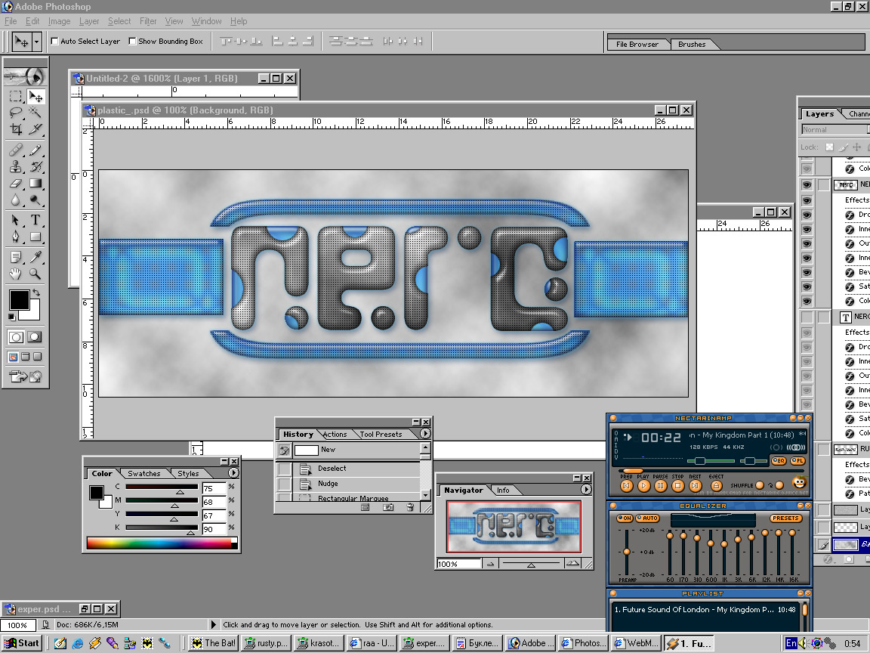
Task: Enable Auto Select Layer checkbox
Action: coord(54,41)
